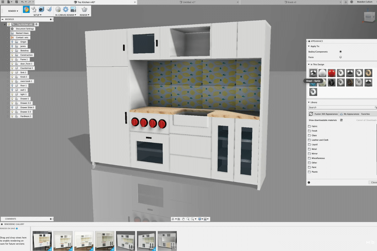
Task: Open In-Canvas Render Settings gear icon
Action: (x=66, y=9)
